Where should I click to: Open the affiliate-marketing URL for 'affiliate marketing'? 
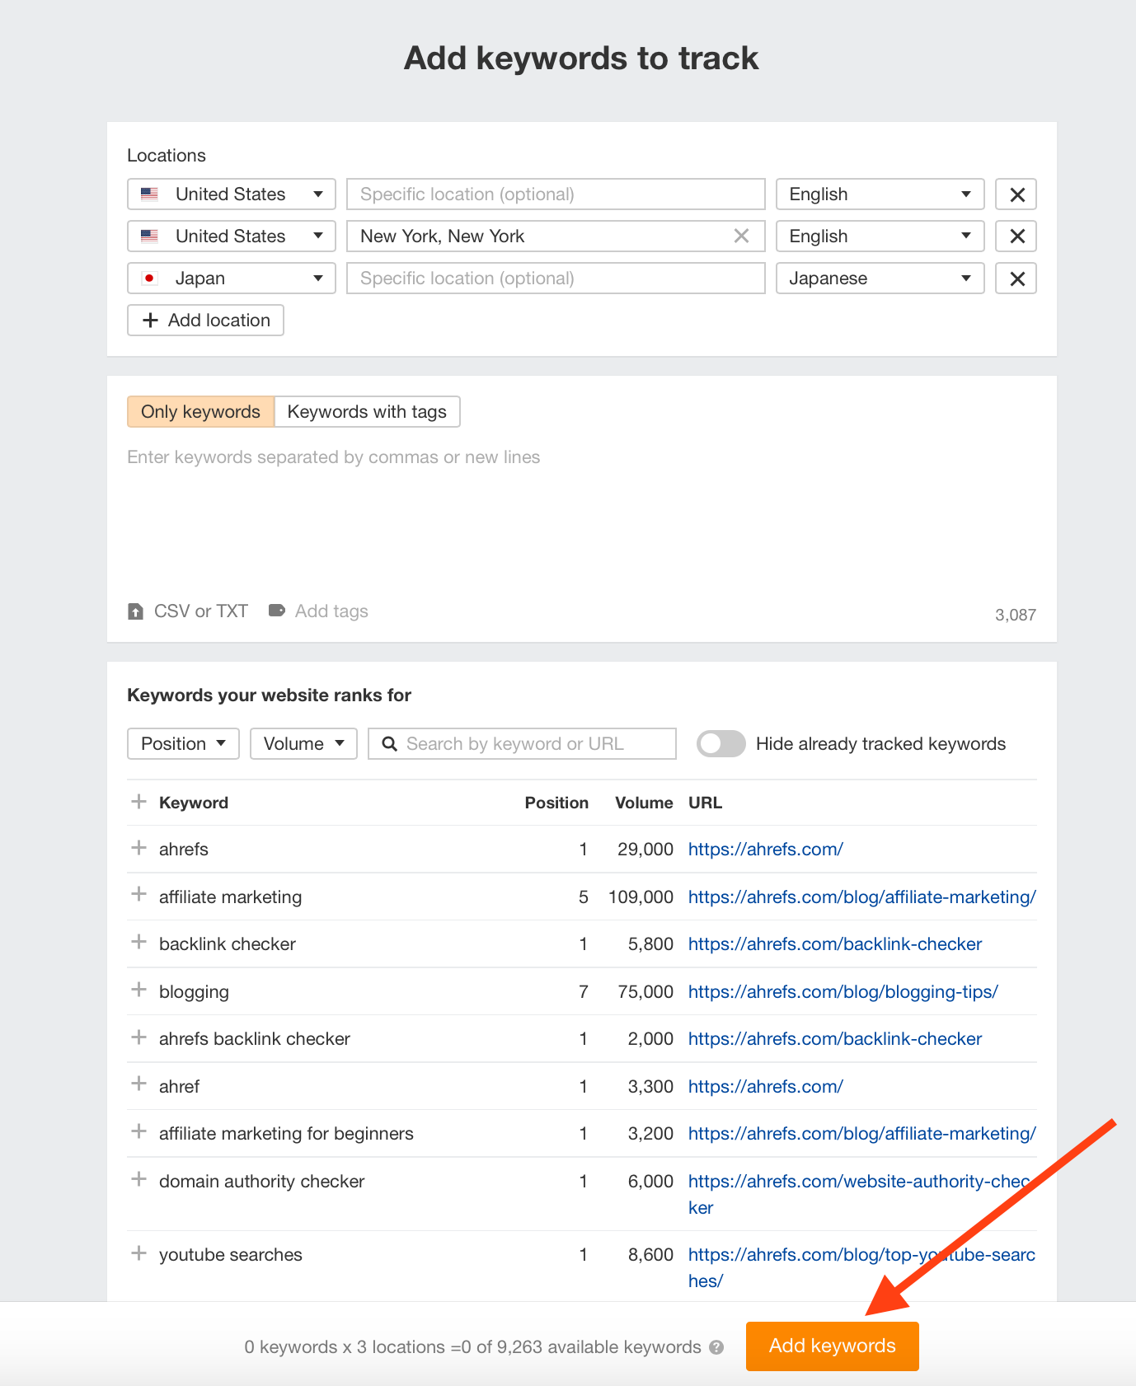click(x=861, y=897)
